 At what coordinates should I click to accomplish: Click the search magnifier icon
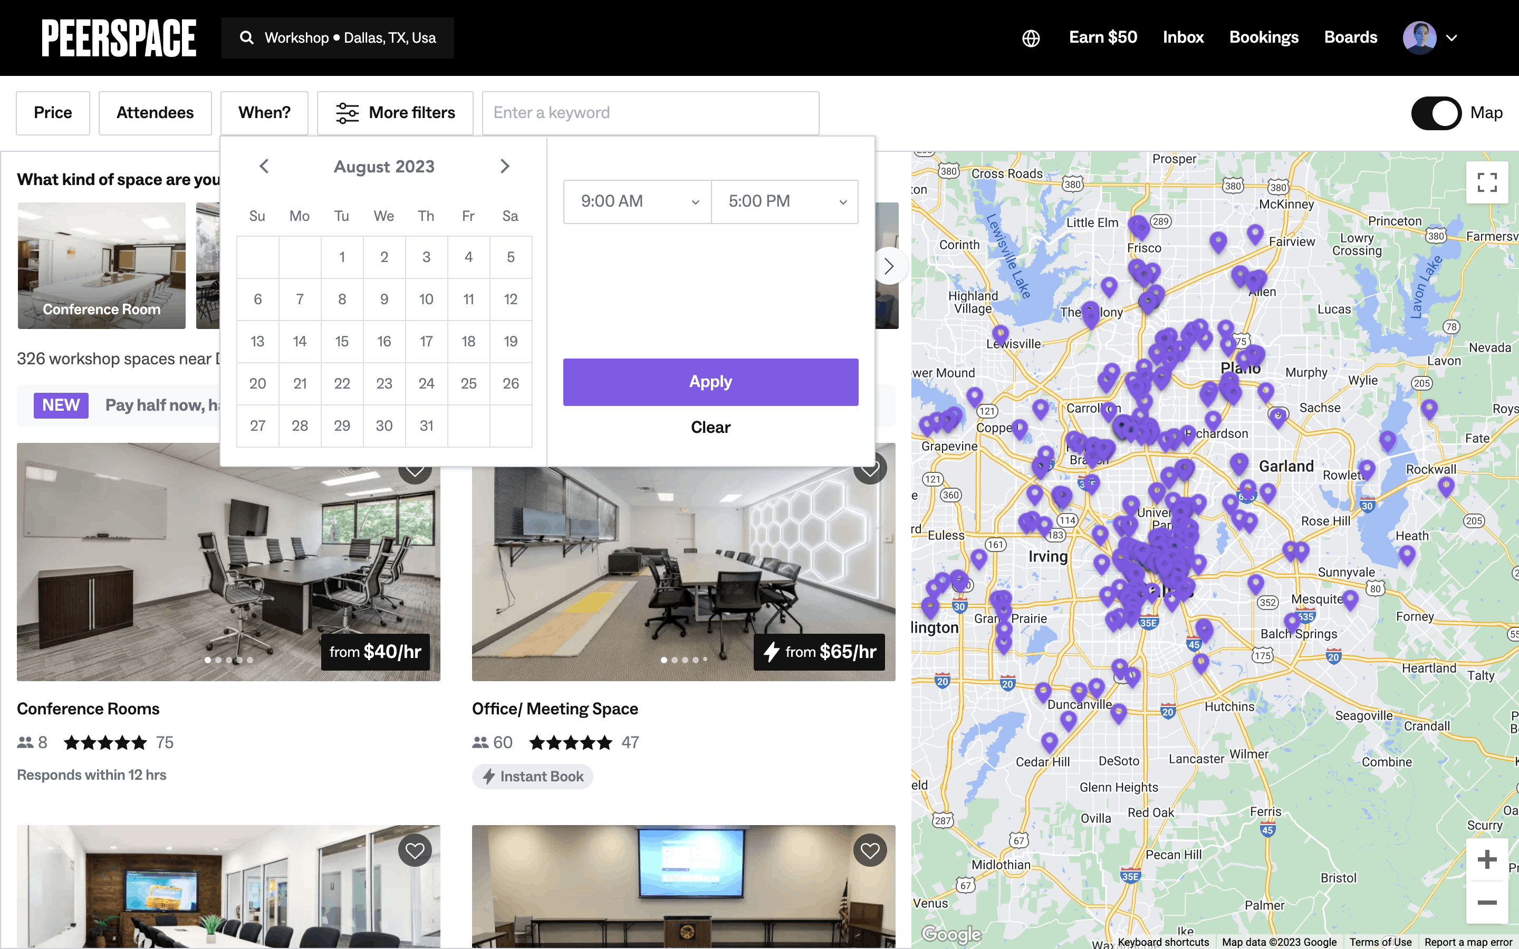click(x=247, y=37)
